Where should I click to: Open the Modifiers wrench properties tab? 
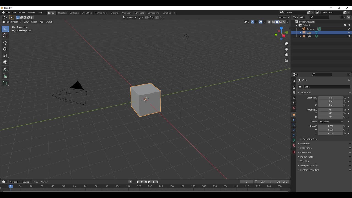pos(294,120)
